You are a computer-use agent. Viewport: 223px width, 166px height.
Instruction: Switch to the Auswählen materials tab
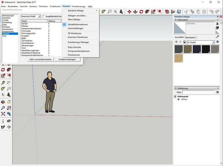pos(179,37)
